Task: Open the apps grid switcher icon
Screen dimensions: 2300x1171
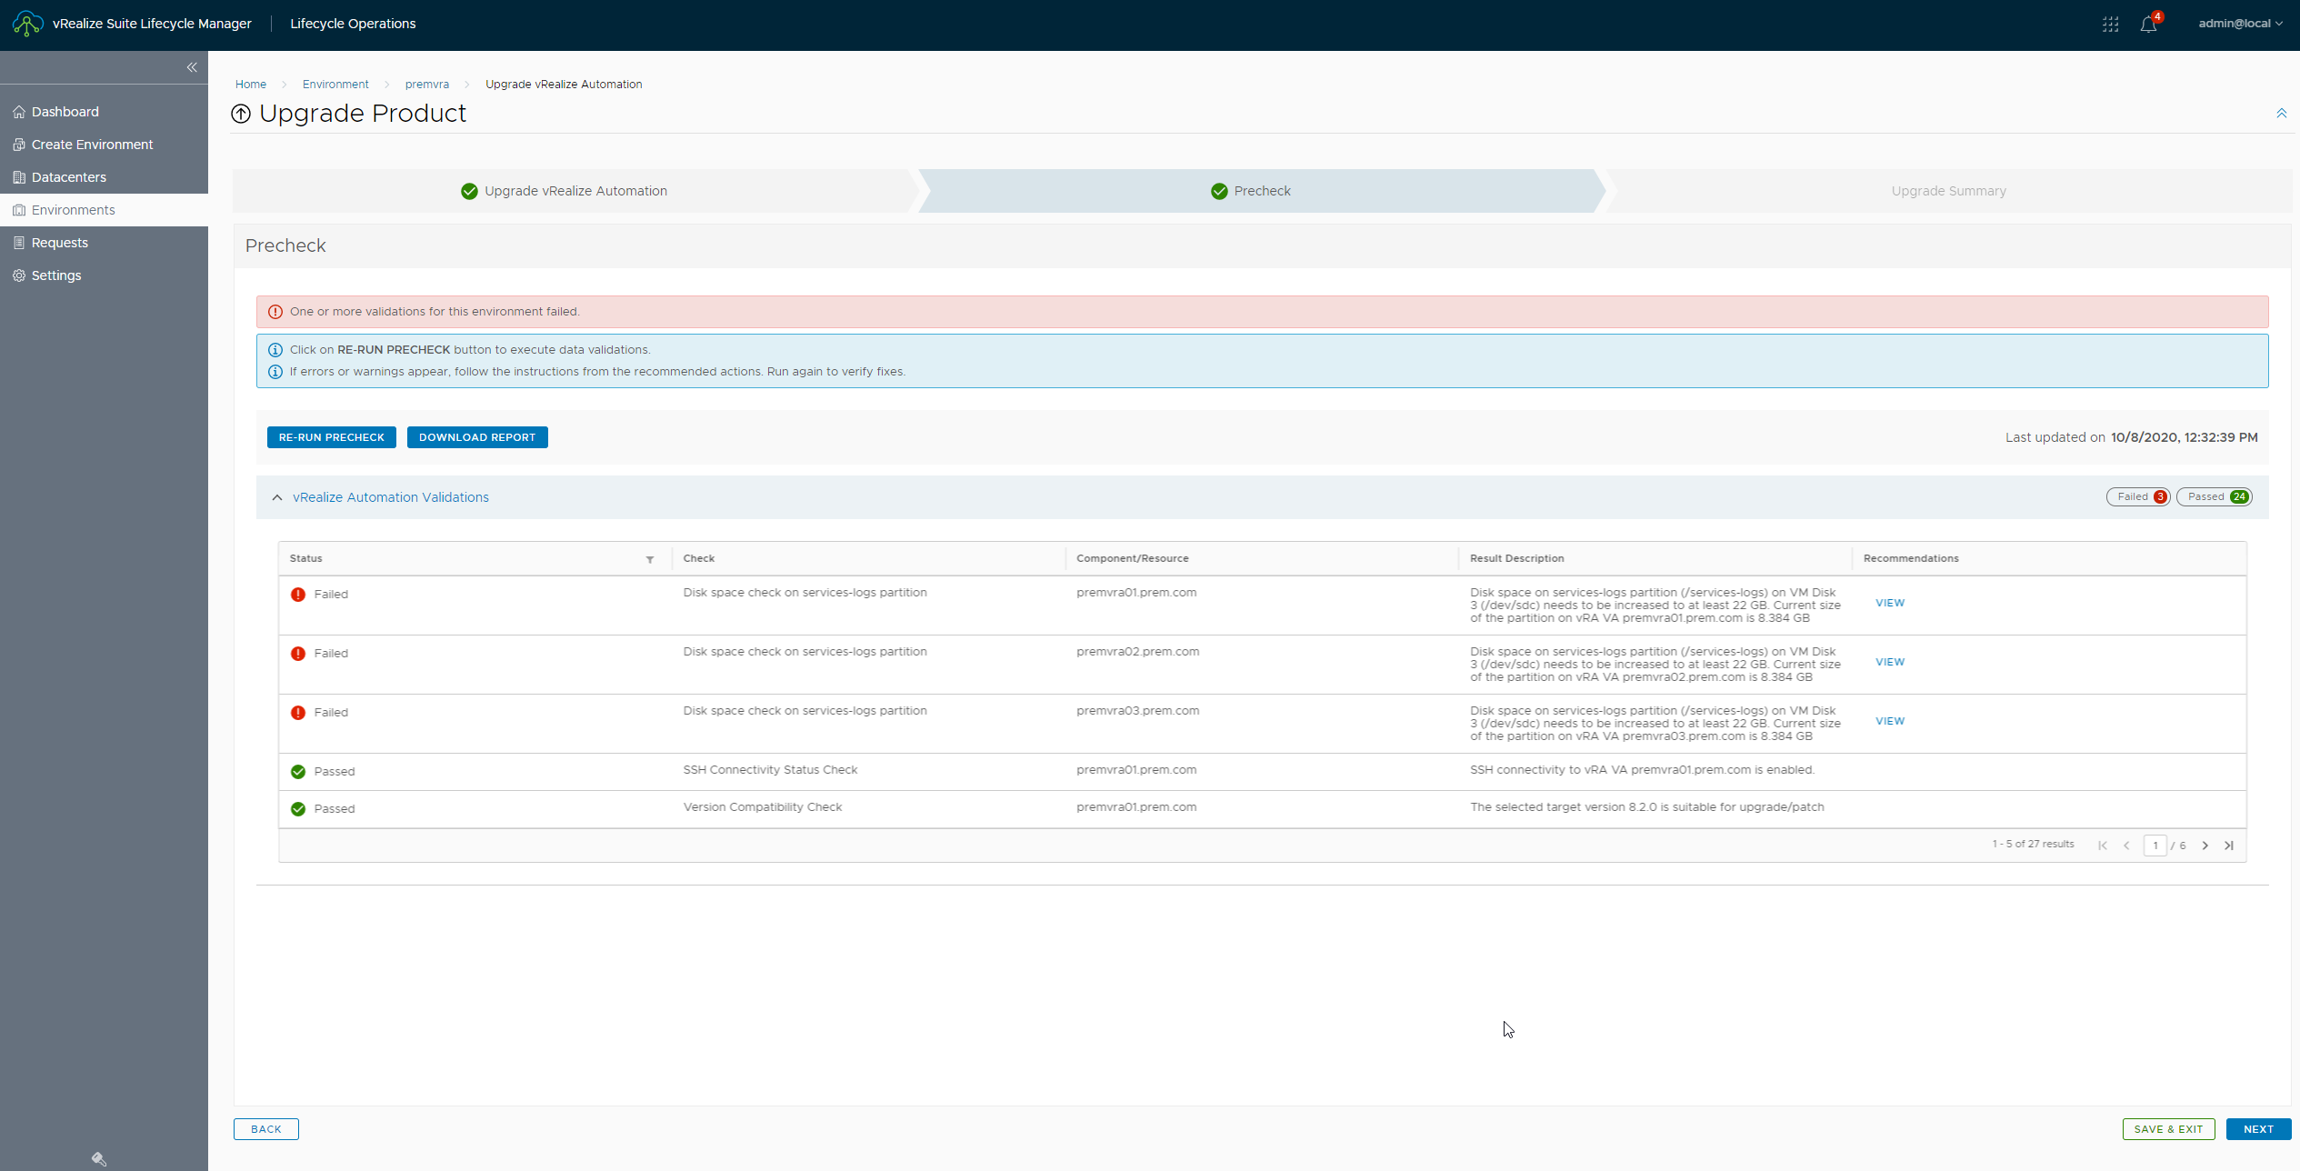Action: pyautogui.click(x=2110, y=25)
